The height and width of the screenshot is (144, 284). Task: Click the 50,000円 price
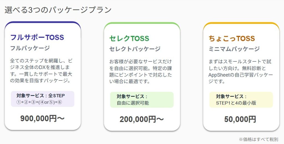[x=240, y=119]
